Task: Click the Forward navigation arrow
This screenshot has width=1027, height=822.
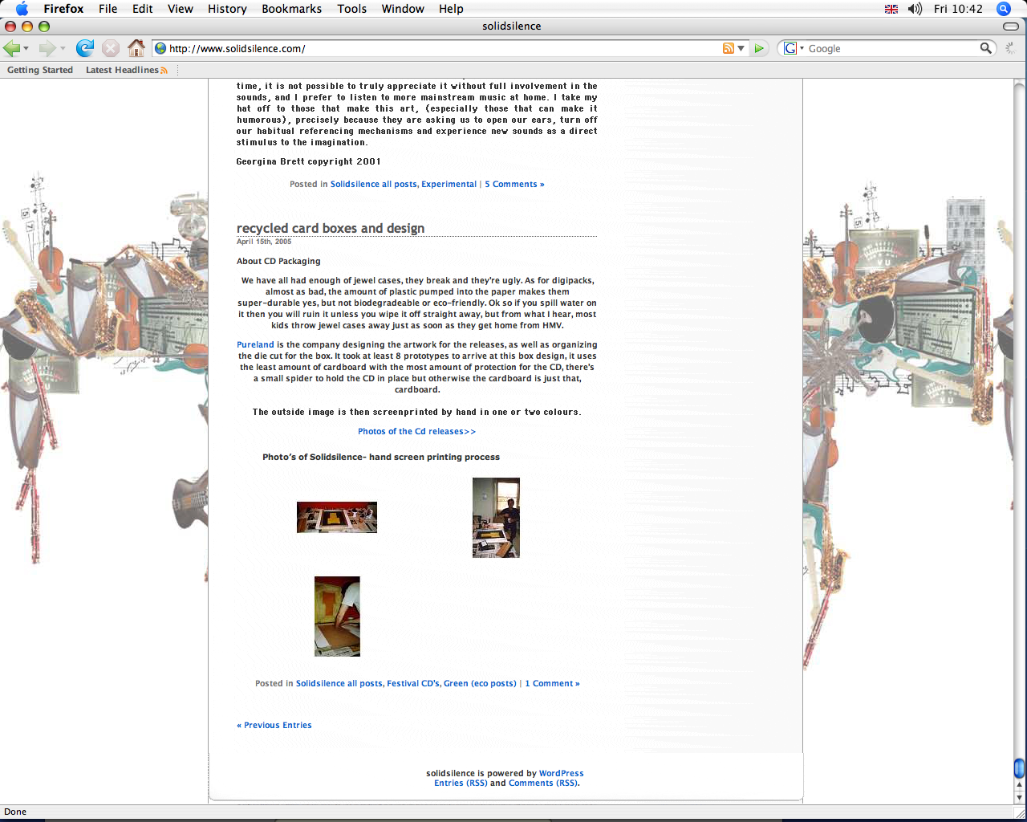Action: click(x=47, y=48)
